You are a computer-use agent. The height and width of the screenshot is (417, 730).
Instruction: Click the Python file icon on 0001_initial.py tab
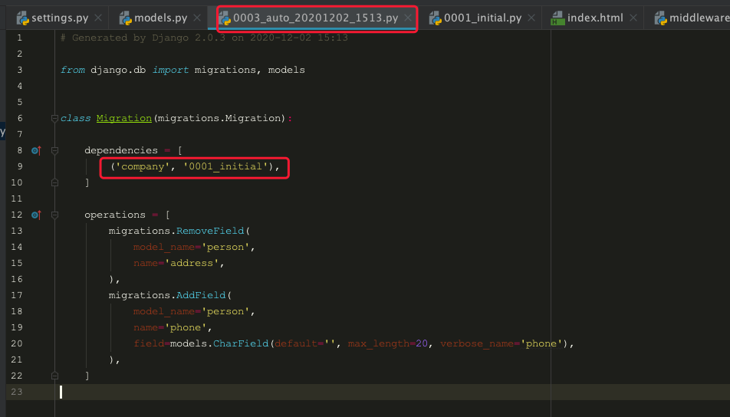436,18
